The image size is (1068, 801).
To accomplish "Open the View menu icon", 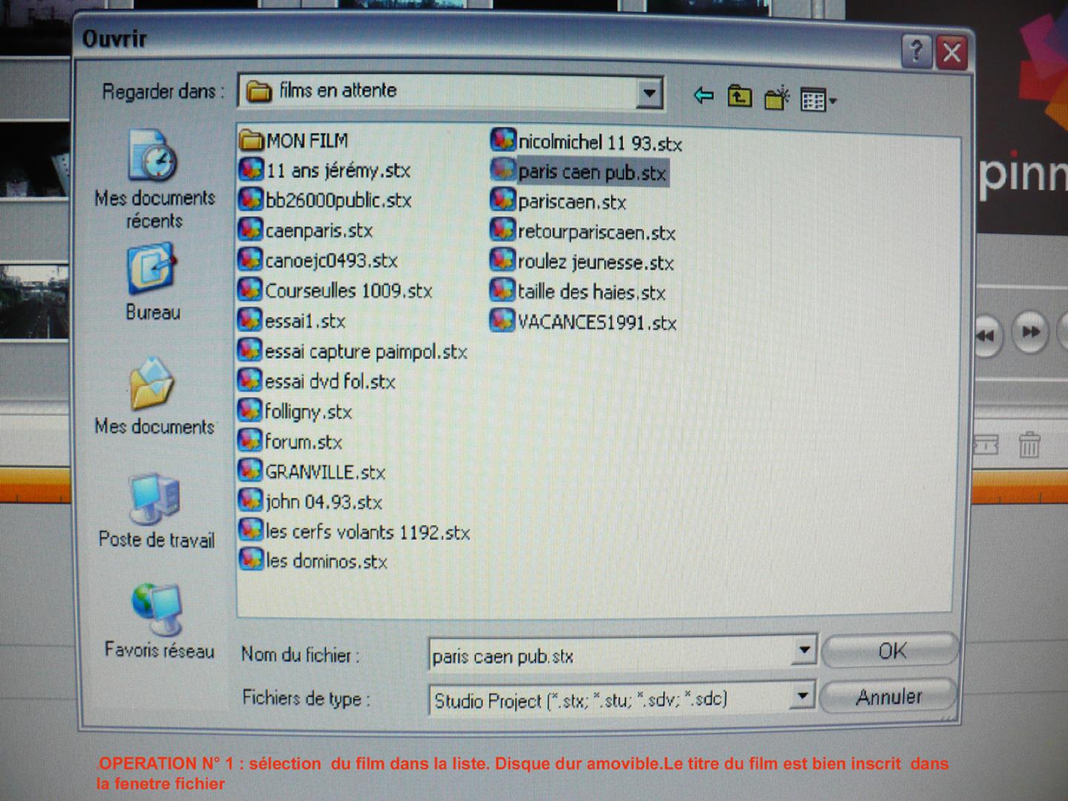I will pos(818,99).
